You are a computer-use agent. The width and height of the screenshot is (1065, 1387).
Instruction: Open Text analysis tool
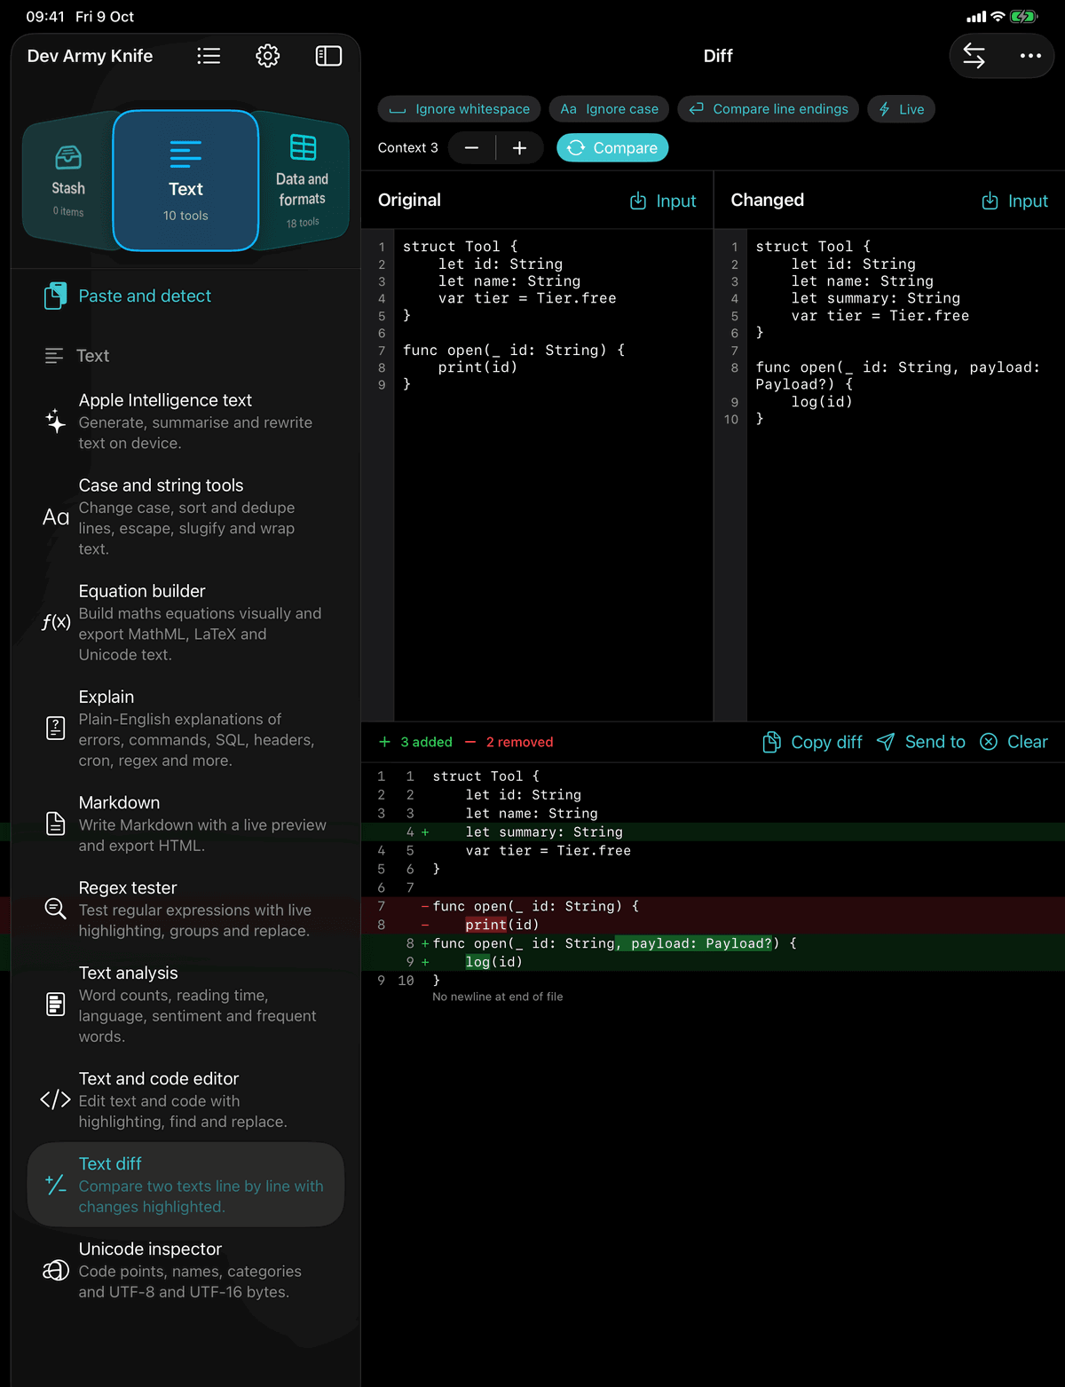pyautogui.click(x=185, y=1005)
